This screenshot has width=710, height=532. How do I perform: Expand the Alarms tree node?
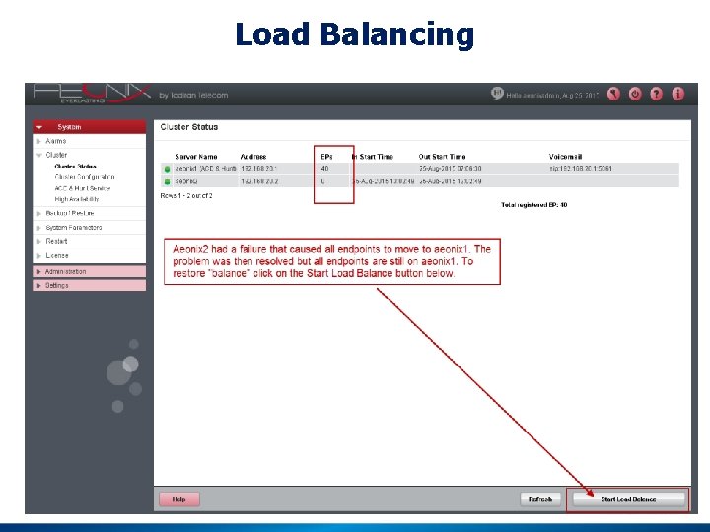coord(39,141)
